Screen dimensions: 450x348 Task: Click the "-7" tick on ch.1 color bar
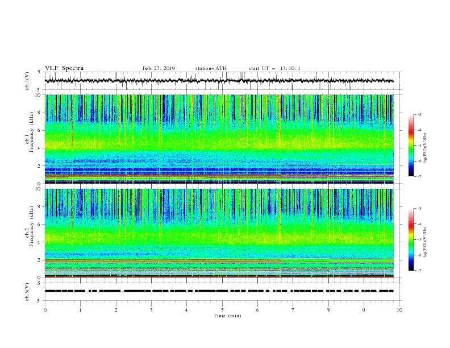419,176
